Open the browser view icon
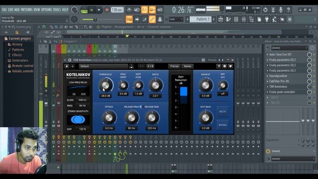The height and width of the screenshot is (179, 318). 251,19
